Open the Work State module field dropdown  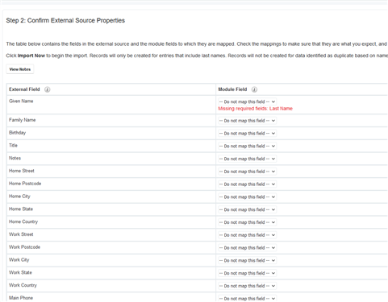click(x=247, y=273)
